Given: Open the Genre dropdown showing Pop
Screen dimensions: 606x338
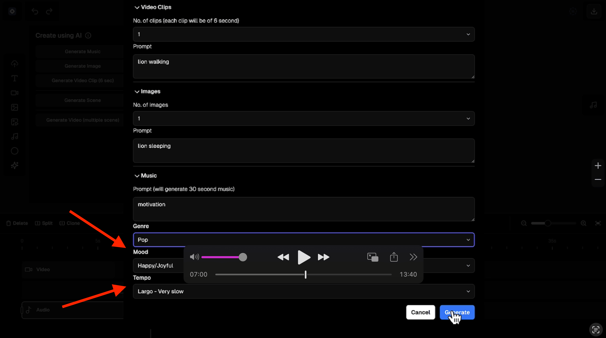Looking at the screenshot, I should (x=304, y=240).
